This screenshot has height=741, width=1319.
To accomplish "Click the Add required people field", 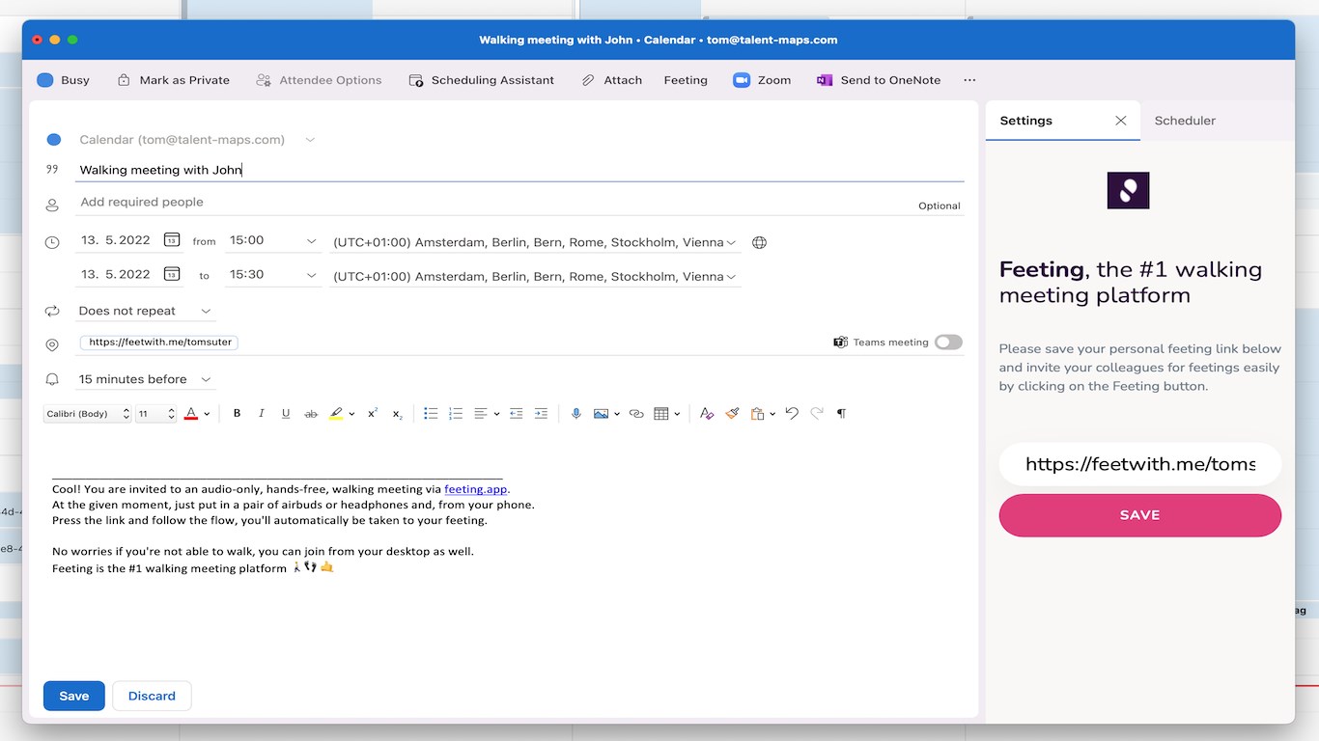I will click(x=492, y=203).
